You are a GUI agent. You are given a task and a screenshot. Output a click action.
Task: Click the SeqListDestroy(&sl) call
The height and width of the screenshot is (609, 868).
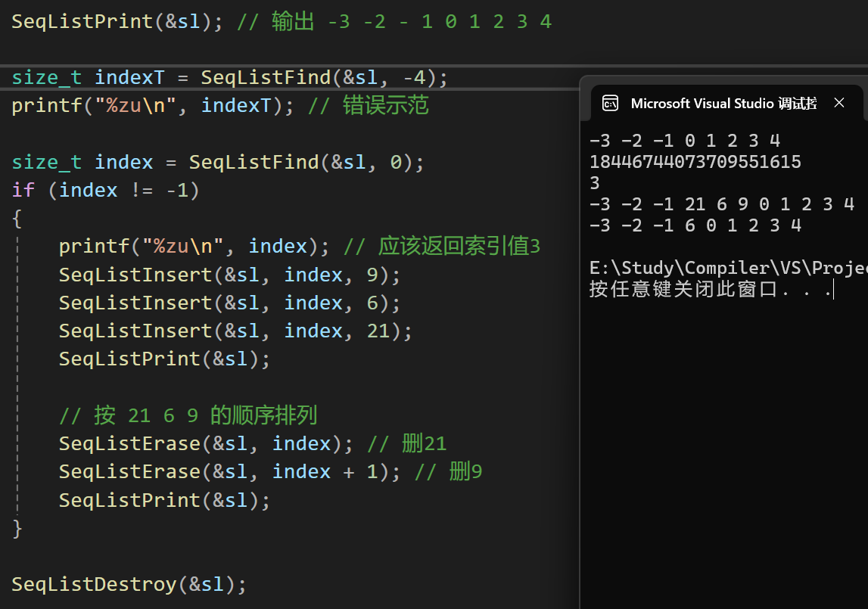[x=129, y=584]
